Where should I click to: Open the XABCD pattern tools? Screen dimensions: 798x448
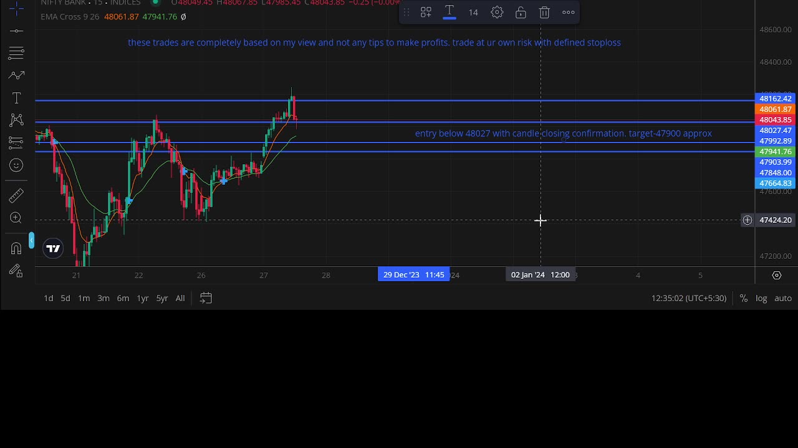[17, 120]
